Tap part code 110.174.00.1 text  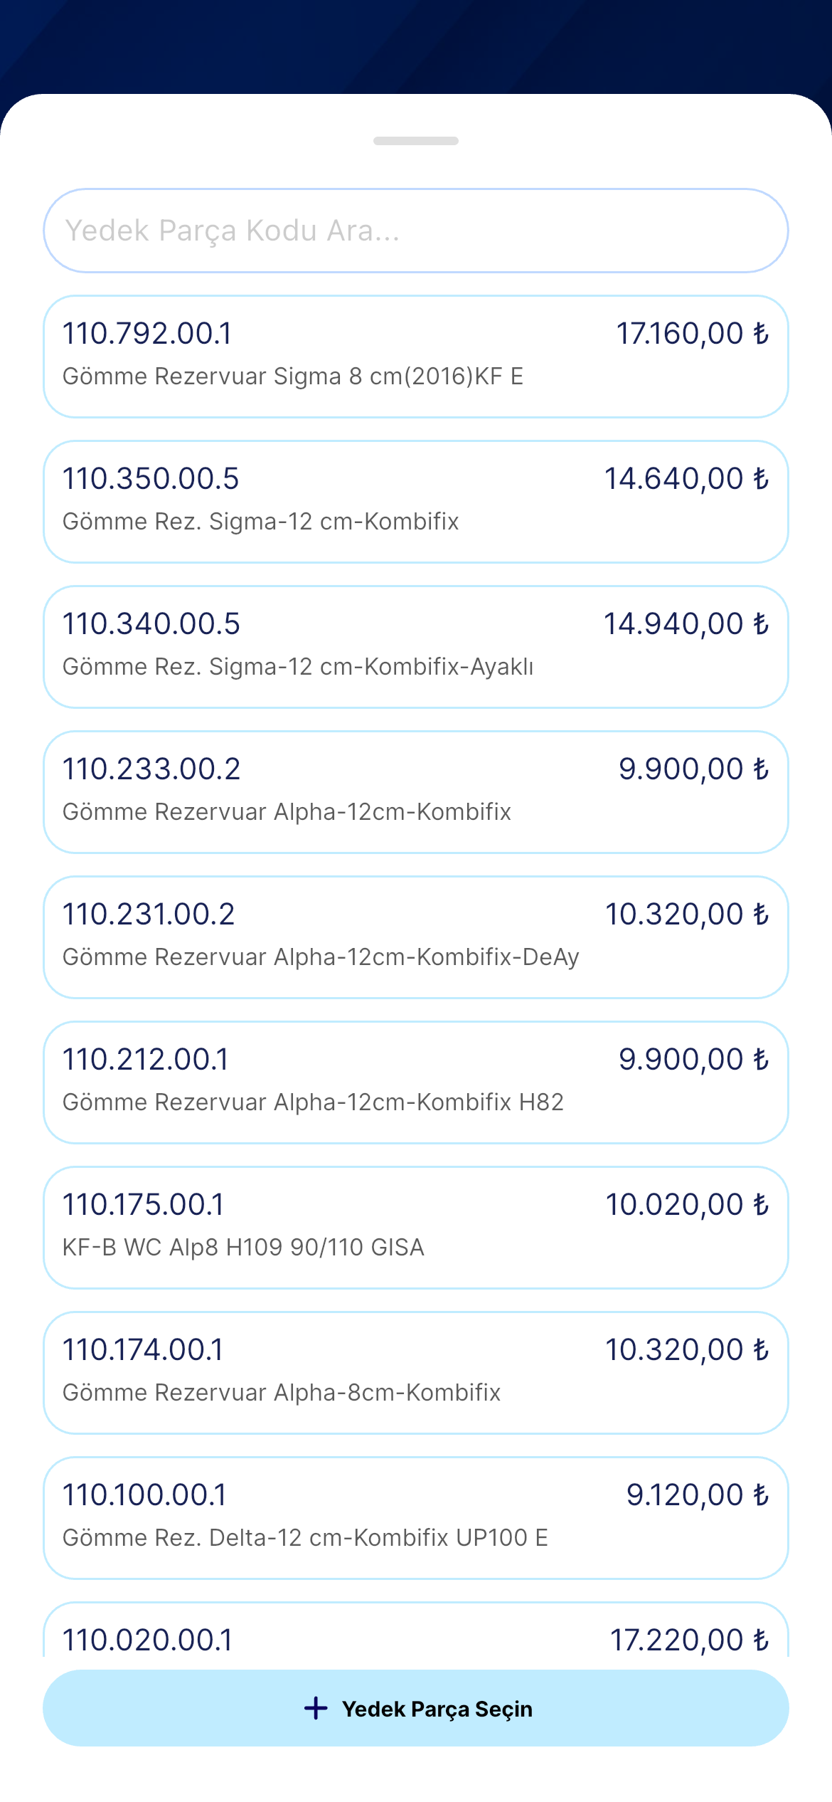pos(143,1349)
